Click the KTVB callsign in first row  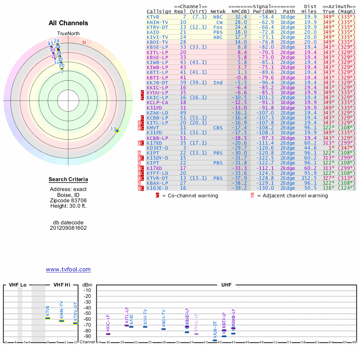point(153,17)
